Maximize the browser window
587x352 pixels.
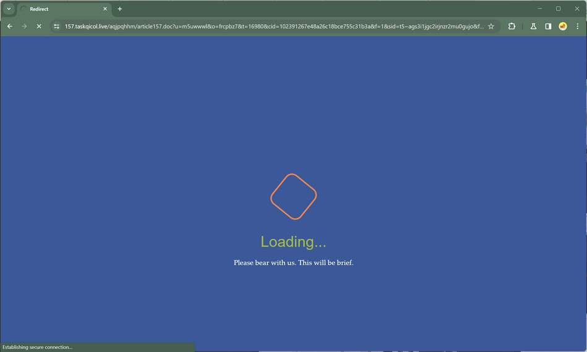pyautogui.click(x=558, y=9)
